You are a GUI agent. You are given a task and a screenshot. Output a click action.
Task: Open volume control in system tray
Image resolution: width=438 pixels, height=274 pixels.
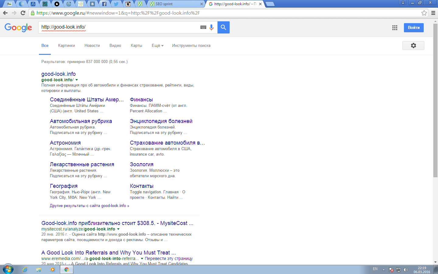406,270
